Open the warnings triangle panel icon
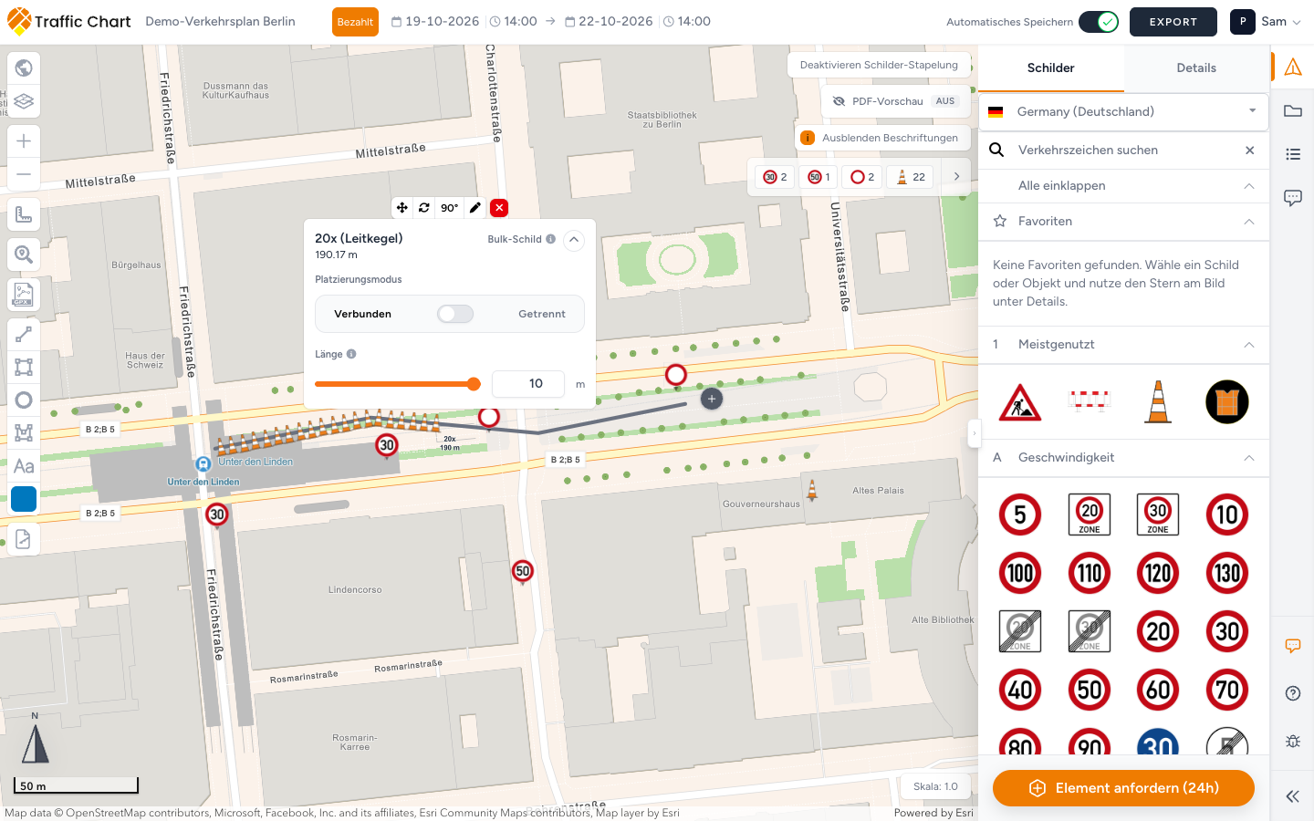This screenshot has width=1314, height=821. click(x=1293, y=67)
